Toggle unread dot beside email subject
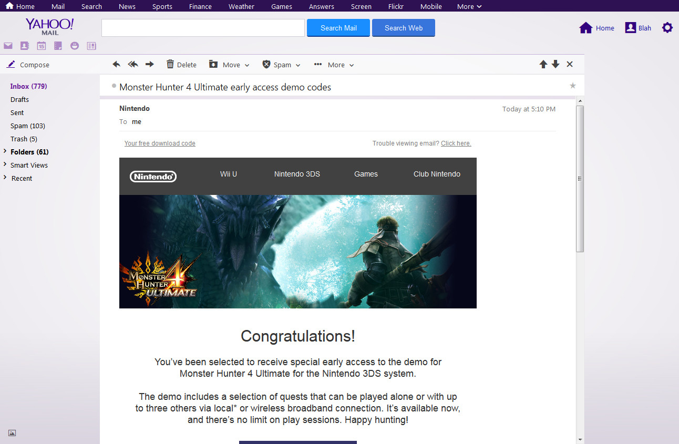The height and width of the screenshot is (444, 679). click(x=114, y=86)
